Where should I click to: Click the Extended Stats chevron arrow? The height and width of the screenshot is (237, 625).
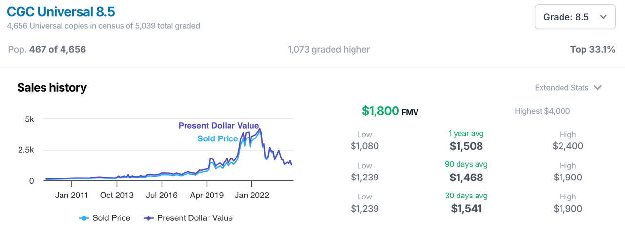(598, 88)
